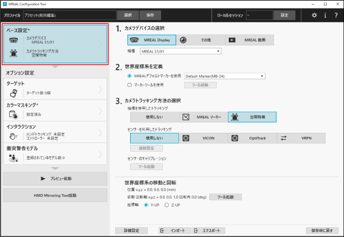Open the settings gear icon
Screen dimensions: 344x237
(x=314, y=15)
